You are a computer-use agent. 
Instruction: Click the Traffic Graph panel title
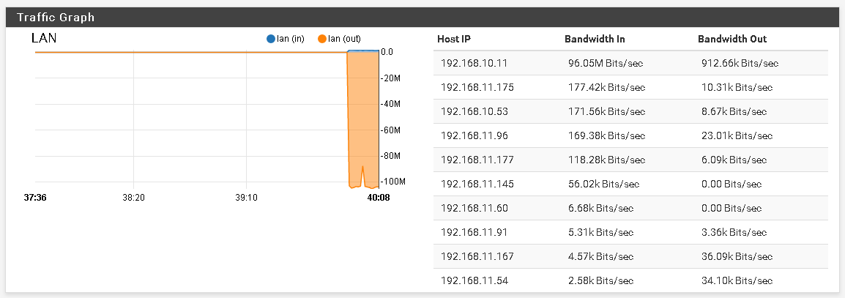(x=56, y=17)
